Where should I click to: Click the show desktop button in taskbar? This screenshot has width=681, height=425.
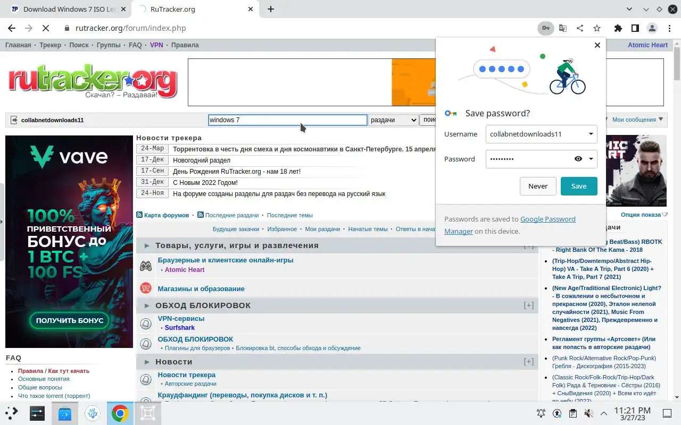(x=667, y=413)
